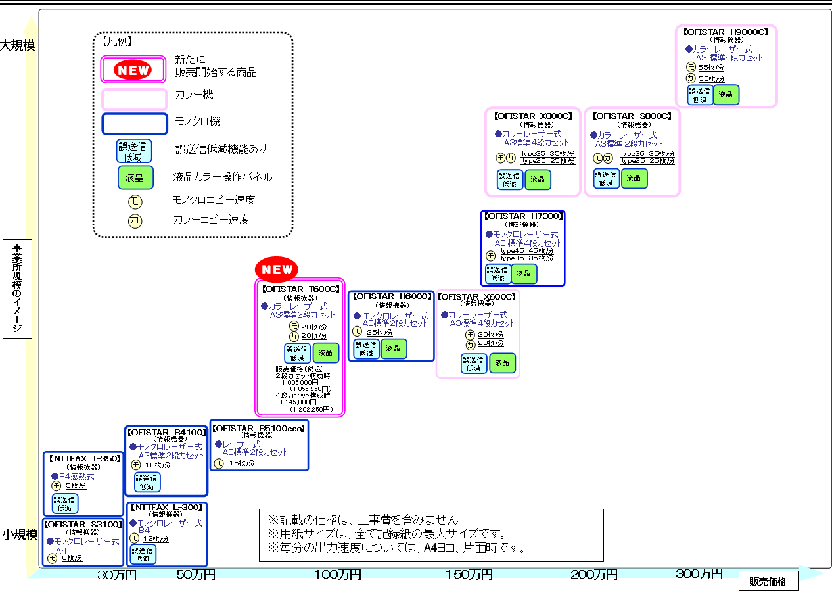Viewport: 832px width, 591px height.
Task: Click the モ icon in the OFISTAR S3100 card
Action: [x=53, y=558]
